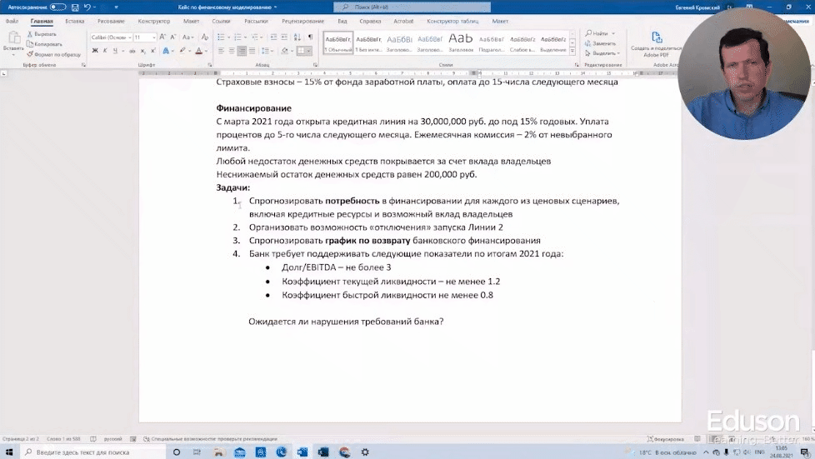This screenshot has height=459, width=815.
Task: Toggle Subscript formatting
Action: (x=143, y=51)
